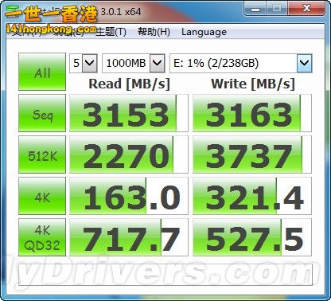Screen dimensions: 331x301
Task: Select the 512K read result 2270
Action: pos(129,154)
